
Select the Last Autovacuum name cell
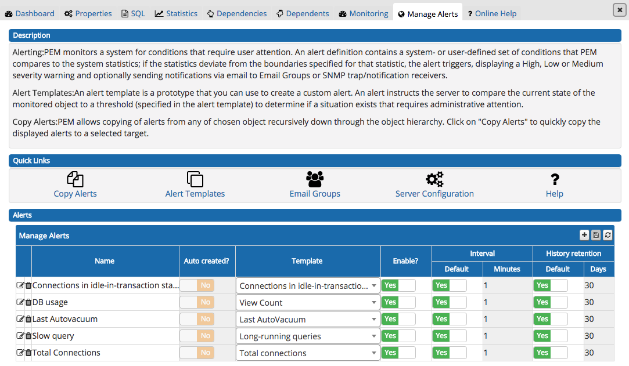point(105,319)
